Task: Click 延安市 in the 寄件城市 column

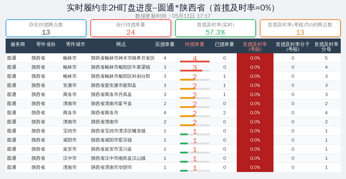Action: [70, 149]
